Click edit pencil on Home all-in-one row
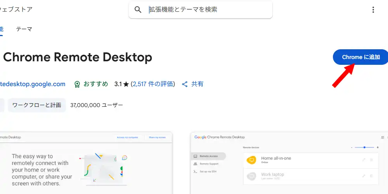The width and height of the screenshot is (388, 194). pos(364,160)
